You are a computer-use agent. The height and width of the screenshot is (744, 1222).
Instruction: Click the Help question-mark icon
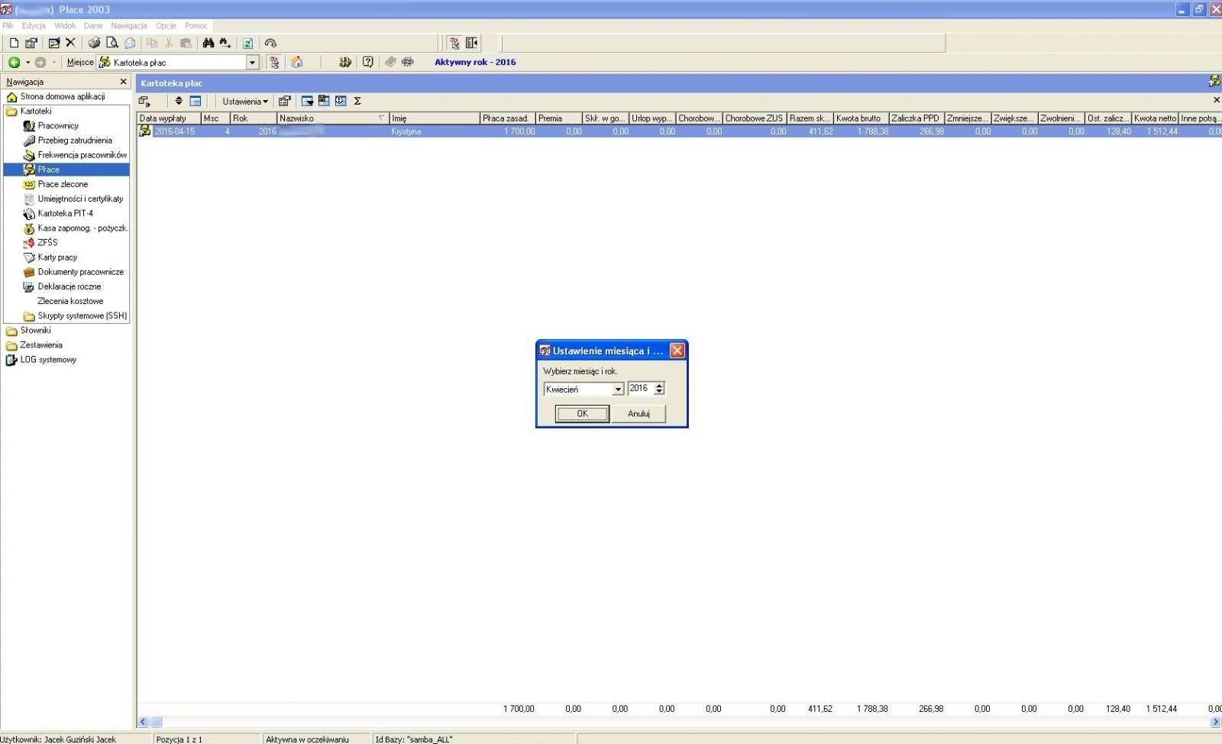[368, 63]
